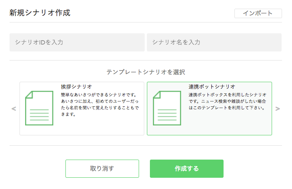
Task: Click the 新規シナリオ作成 heading
Action: pos(40,13)
